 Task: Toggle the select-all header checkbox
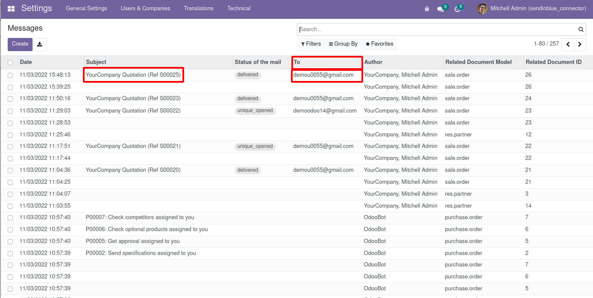[x=10, y=63]
